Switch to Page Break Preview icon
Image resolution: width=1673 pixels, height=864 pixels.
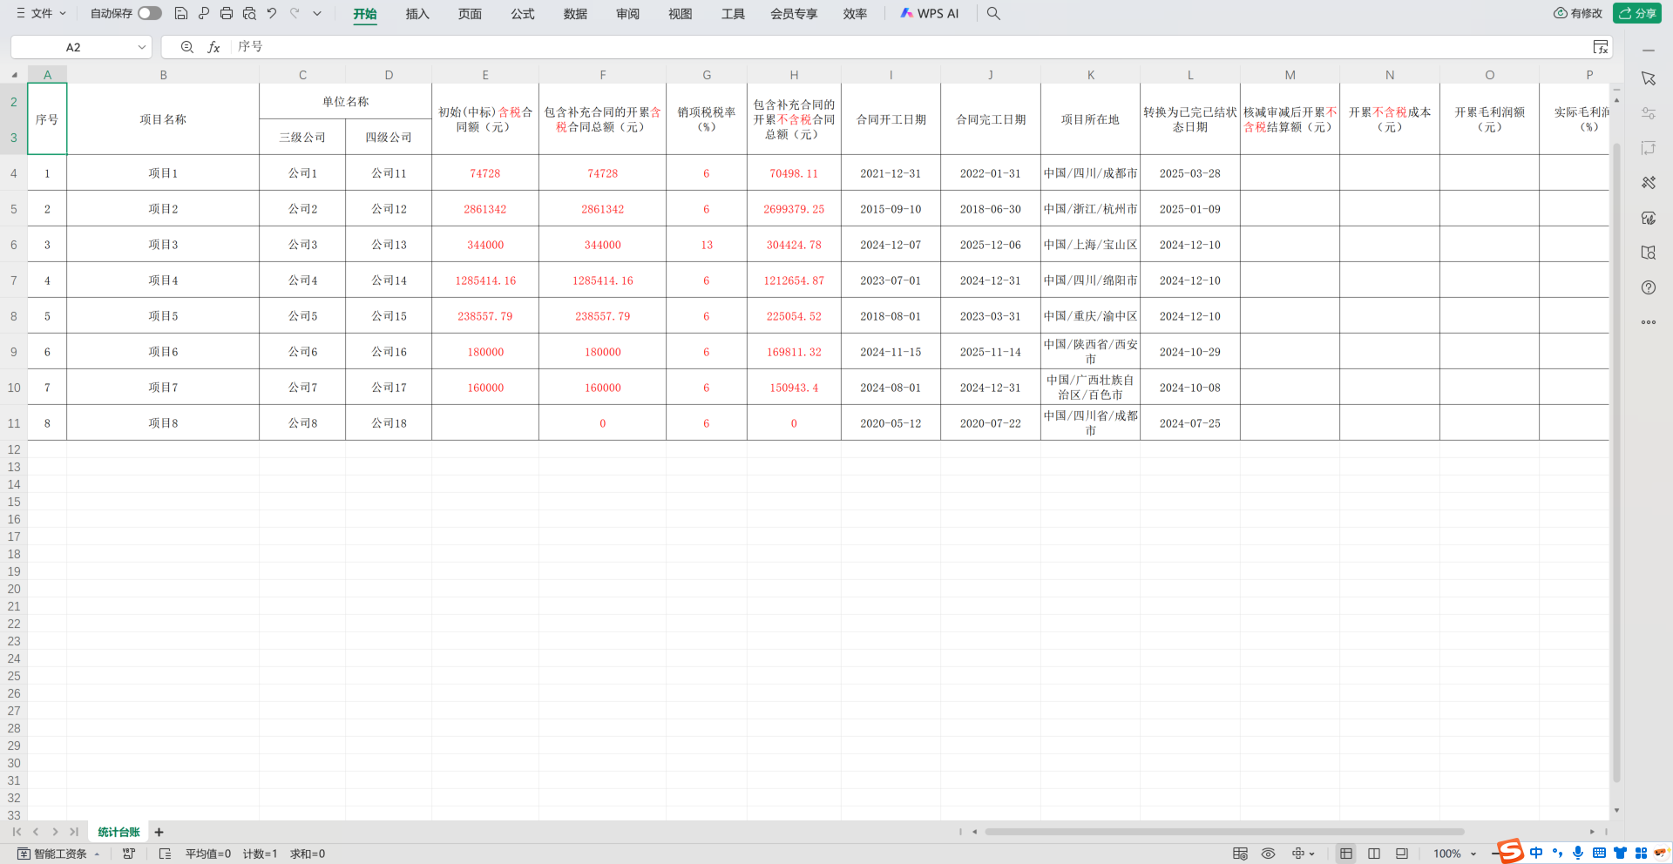[1402, 854]
